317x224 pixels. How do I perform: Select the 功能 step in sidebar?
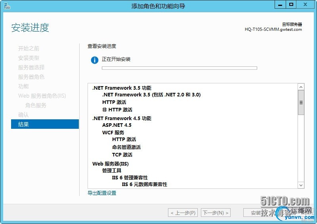(23, 86)
